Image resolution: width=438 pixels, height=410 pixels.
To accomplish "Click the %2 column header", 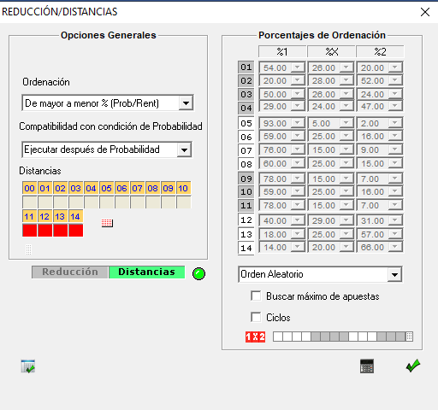I will pos(380,51).
